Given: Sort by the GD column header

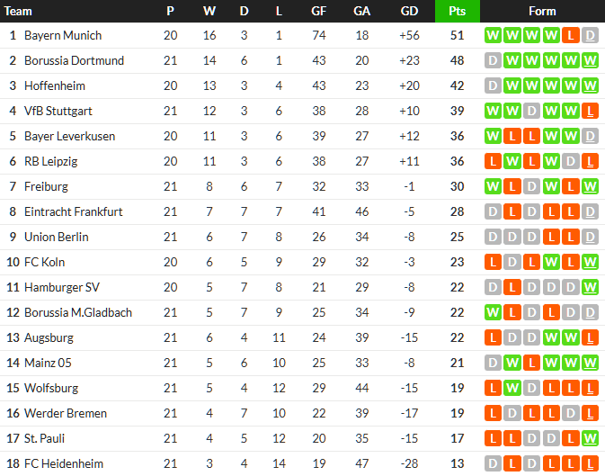Looking at the screenshot, I should click(x=409, y=11).
